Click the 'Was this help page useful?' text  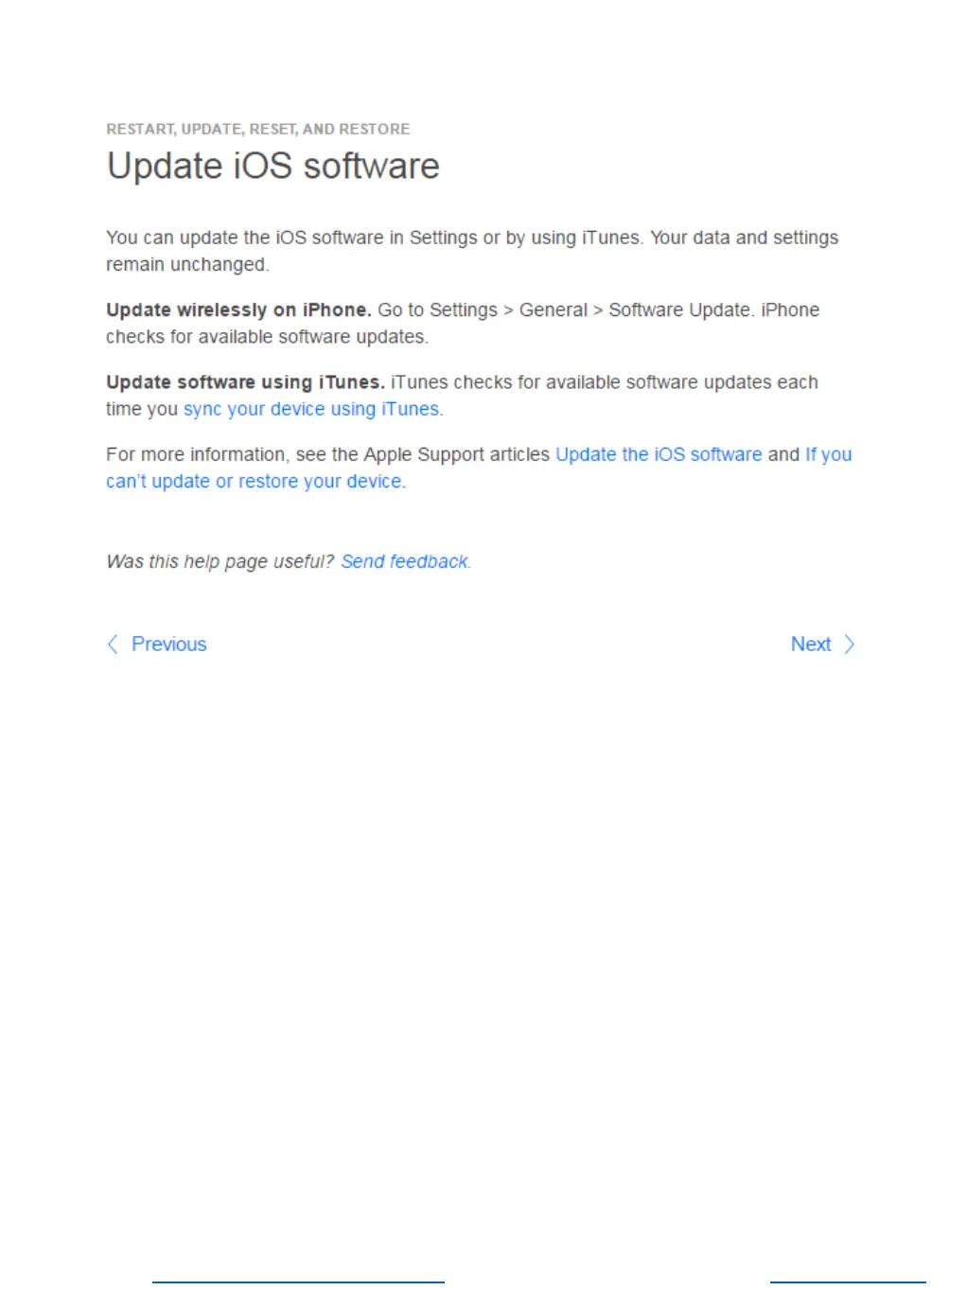(220, 561)
